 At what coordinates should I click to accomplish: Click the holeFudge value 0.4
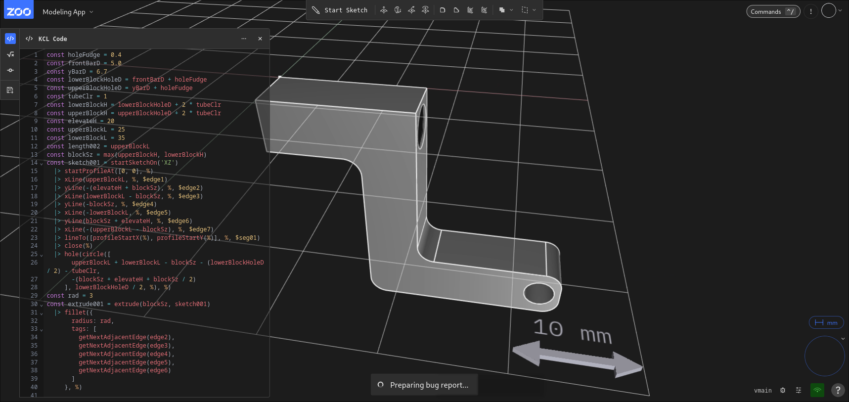(x=116, y=55)
